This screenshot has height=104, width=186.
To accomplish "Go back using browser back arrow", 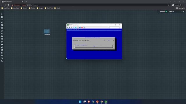I will [2, 5].
